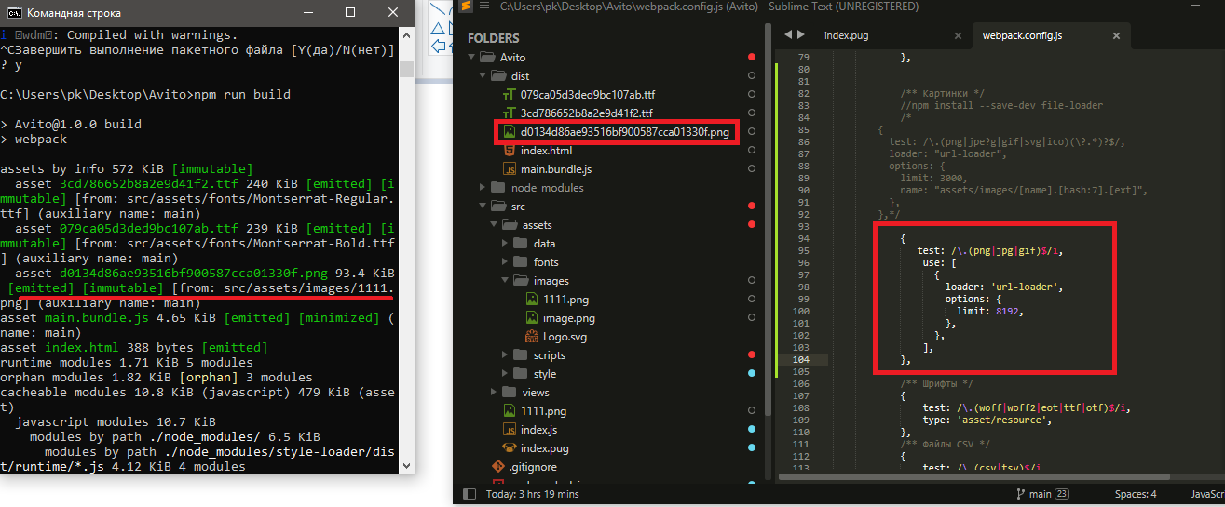Go to next tab with the right arrow
This screenshot has width=1225, height=507.
(x=800, y=34)
